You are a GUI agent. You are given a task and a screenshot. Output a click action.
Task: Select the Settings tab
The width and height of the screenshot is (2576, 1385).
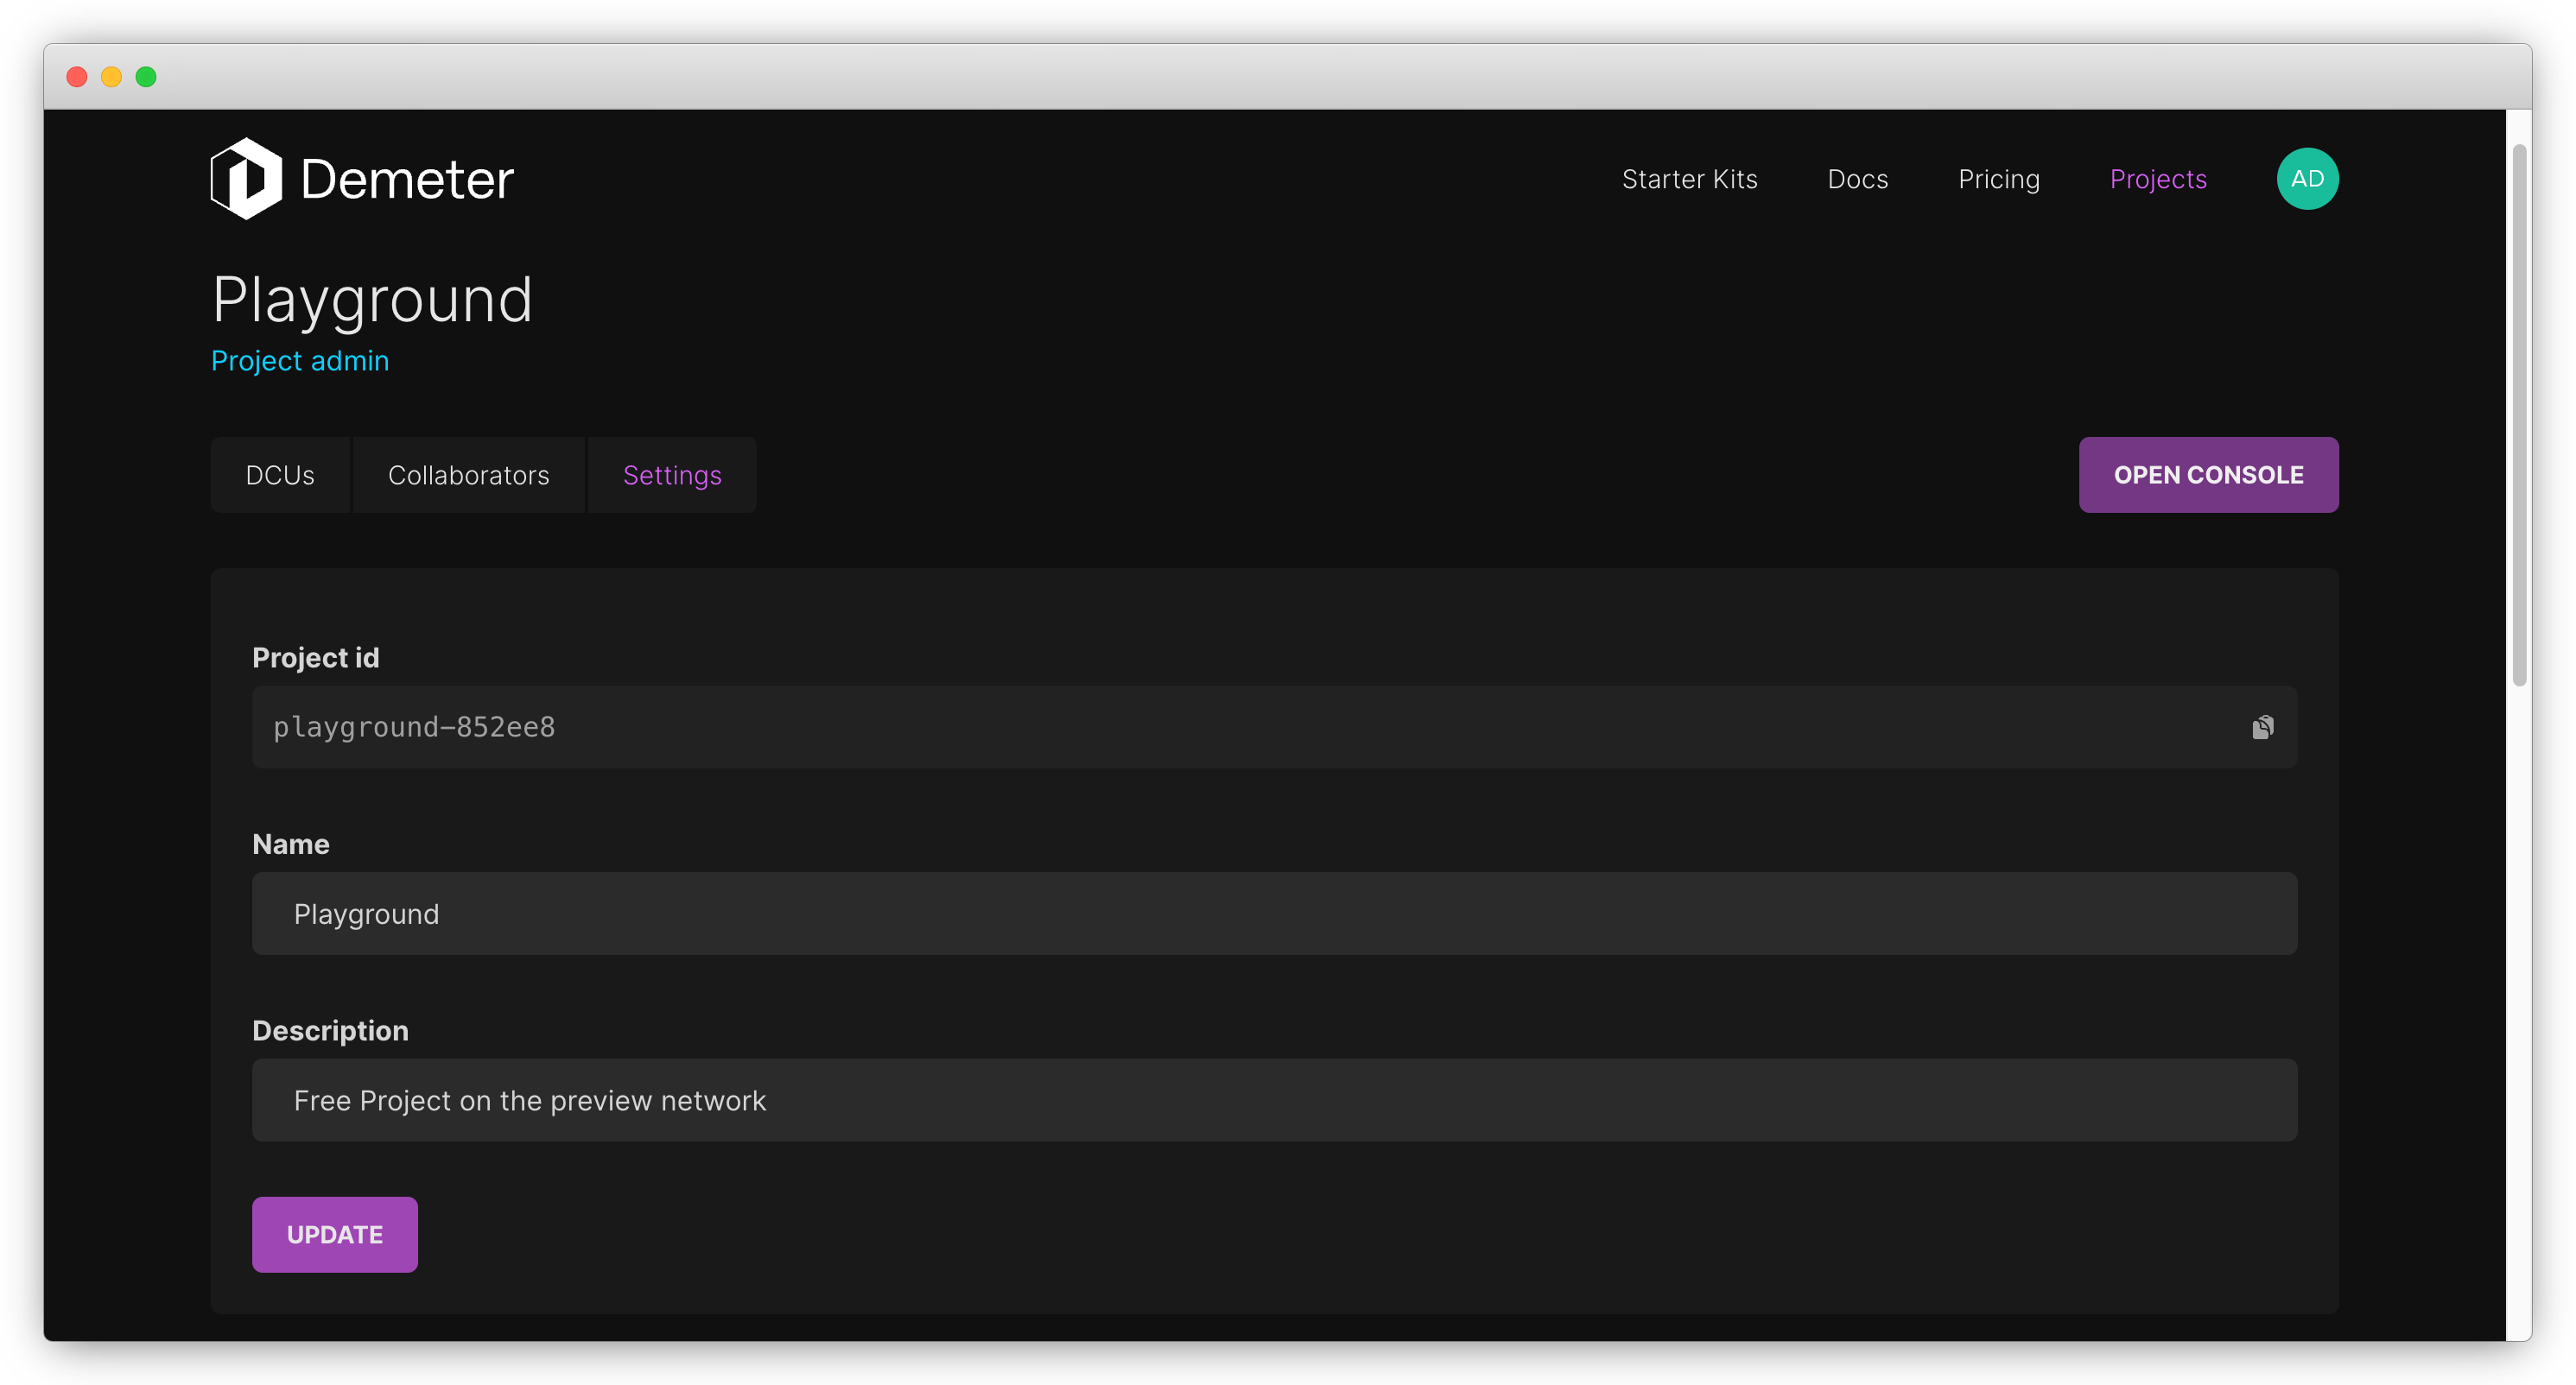[x=672, y=475]
